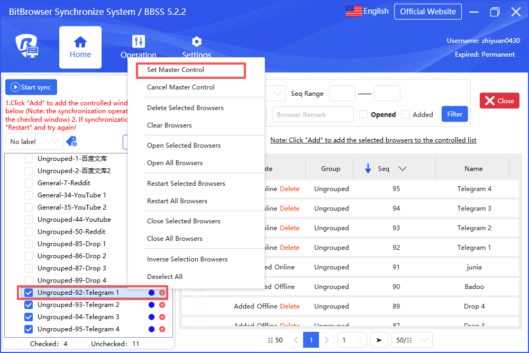Open the No label dropdown

click(34, 141)
